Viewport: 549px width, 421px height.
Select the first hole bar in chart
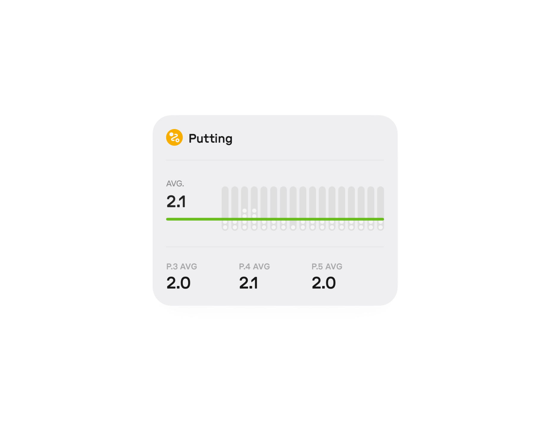225,208
